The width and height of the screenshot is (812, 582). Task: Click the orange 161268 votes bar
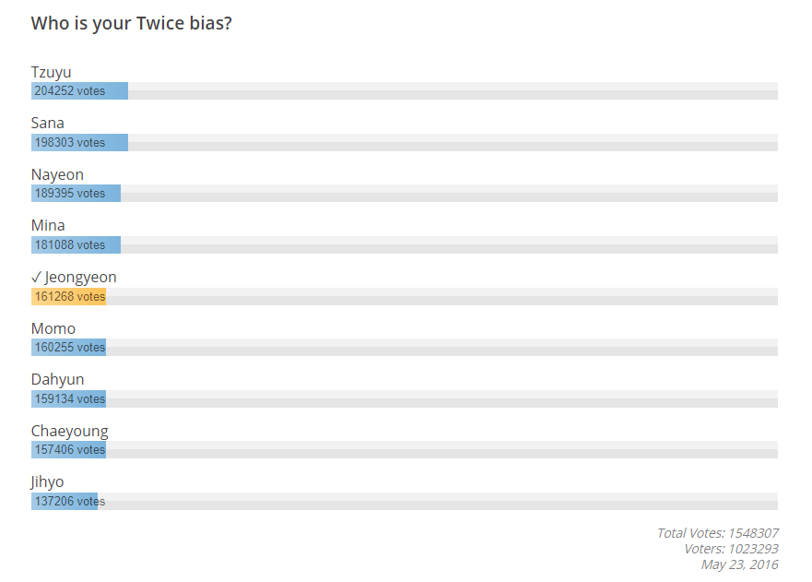click(x=68, y=297)
